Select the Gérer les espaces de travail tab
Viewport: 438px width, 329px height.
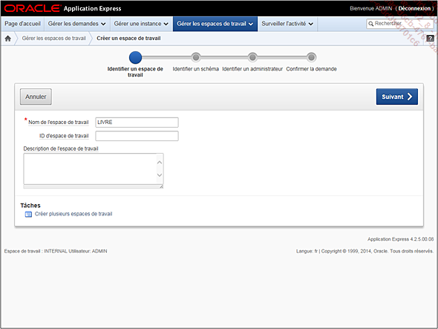[x=215, y=24]
